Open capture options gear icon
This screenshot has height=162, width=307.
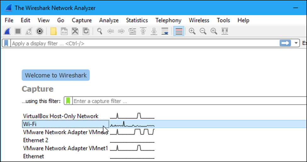point(40,31)
